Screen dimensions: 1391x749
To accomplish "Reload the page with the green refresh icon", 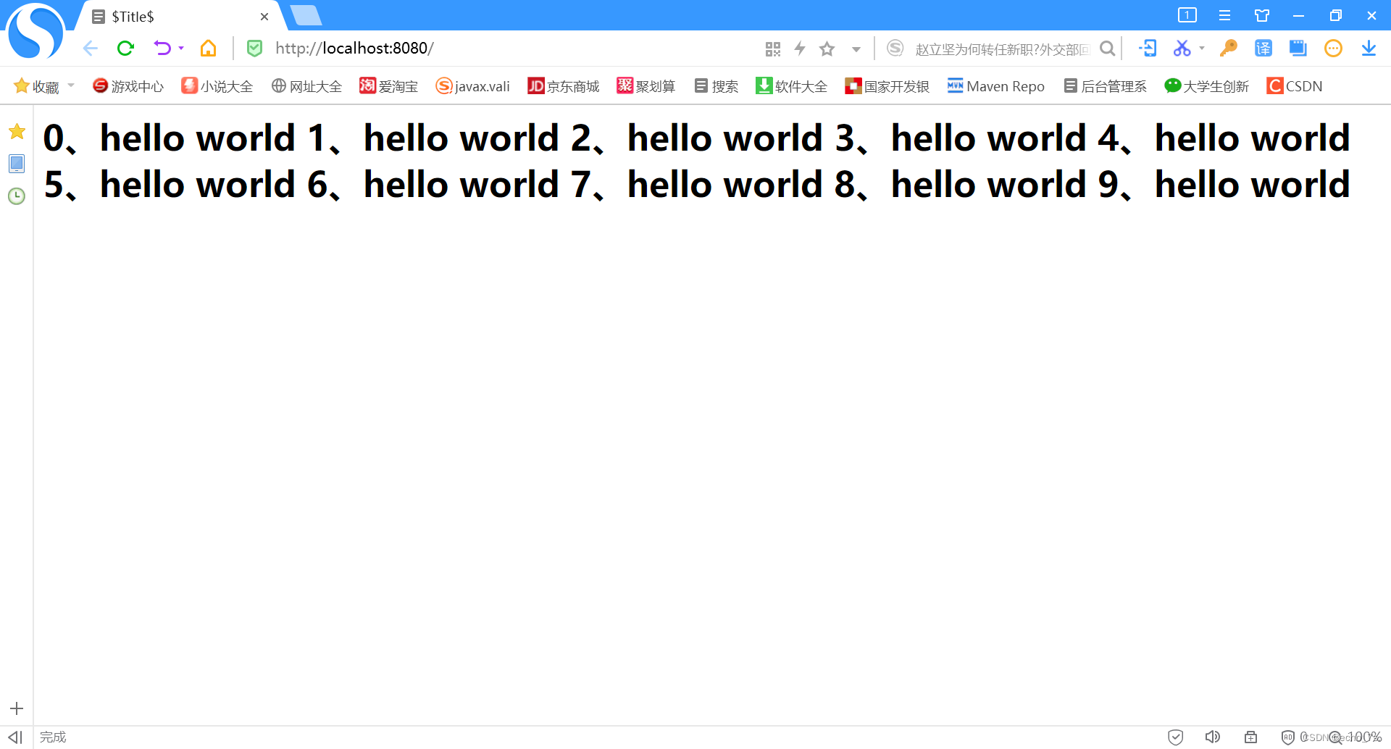I will click(125, 49).
